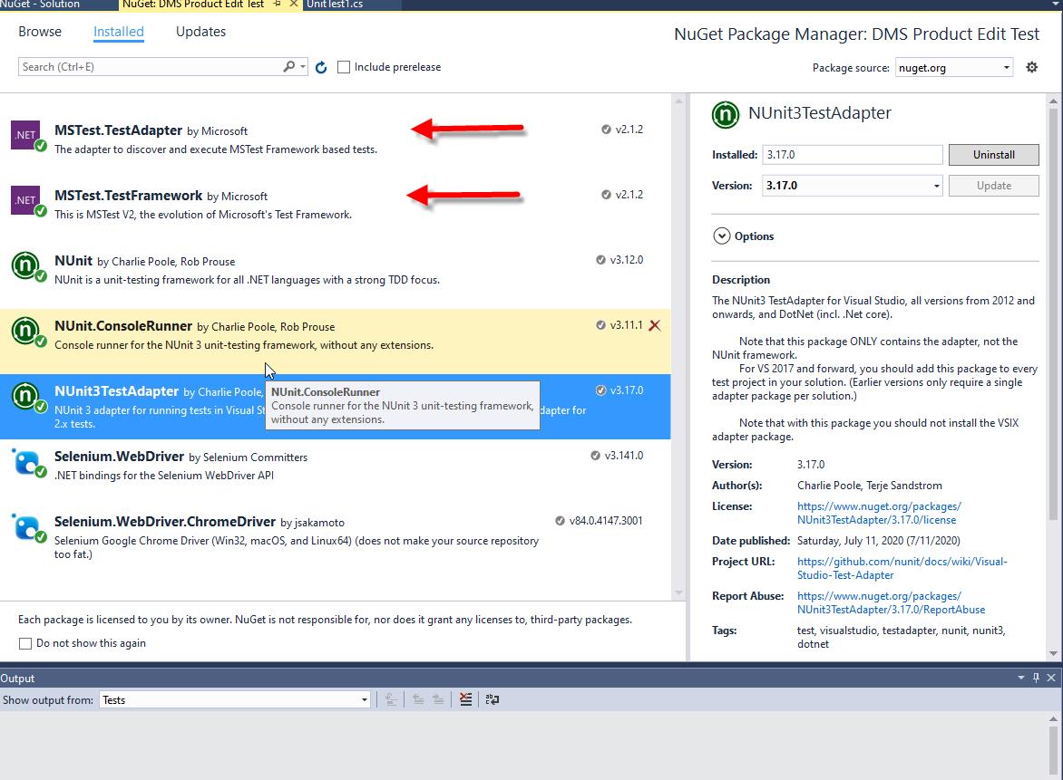Switch to the Installed tab
1063x780 pixels.
click(x=119, y=32)
